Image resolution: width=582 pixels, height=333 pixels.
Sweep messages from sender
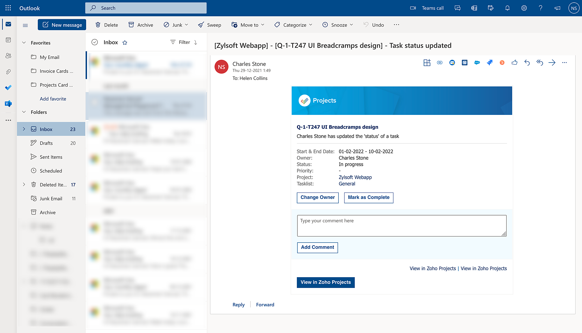(210, 25)
